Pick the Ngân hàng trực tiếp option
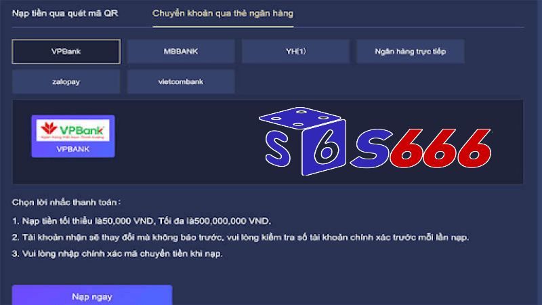 click(411, 52)
